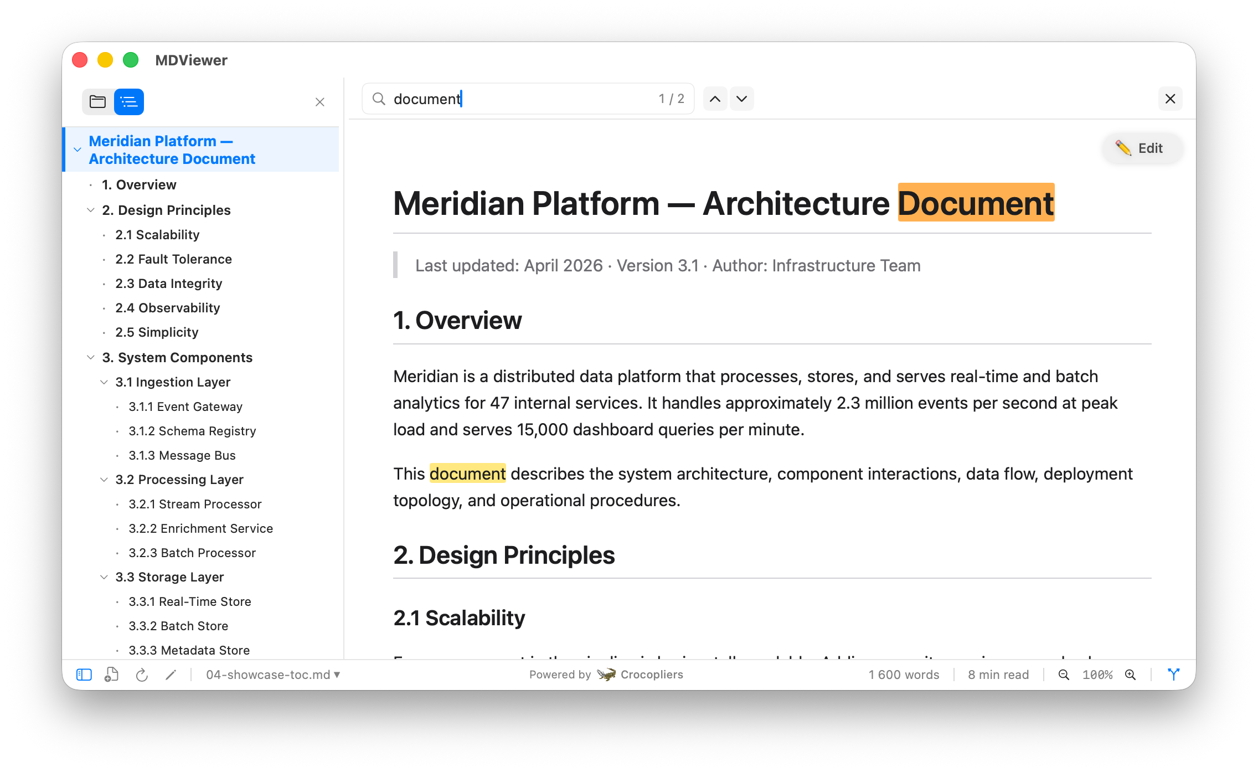Go to 3.2.1 Stream Processor
The width and height of the screenshot is (1258, 772).
195,503
